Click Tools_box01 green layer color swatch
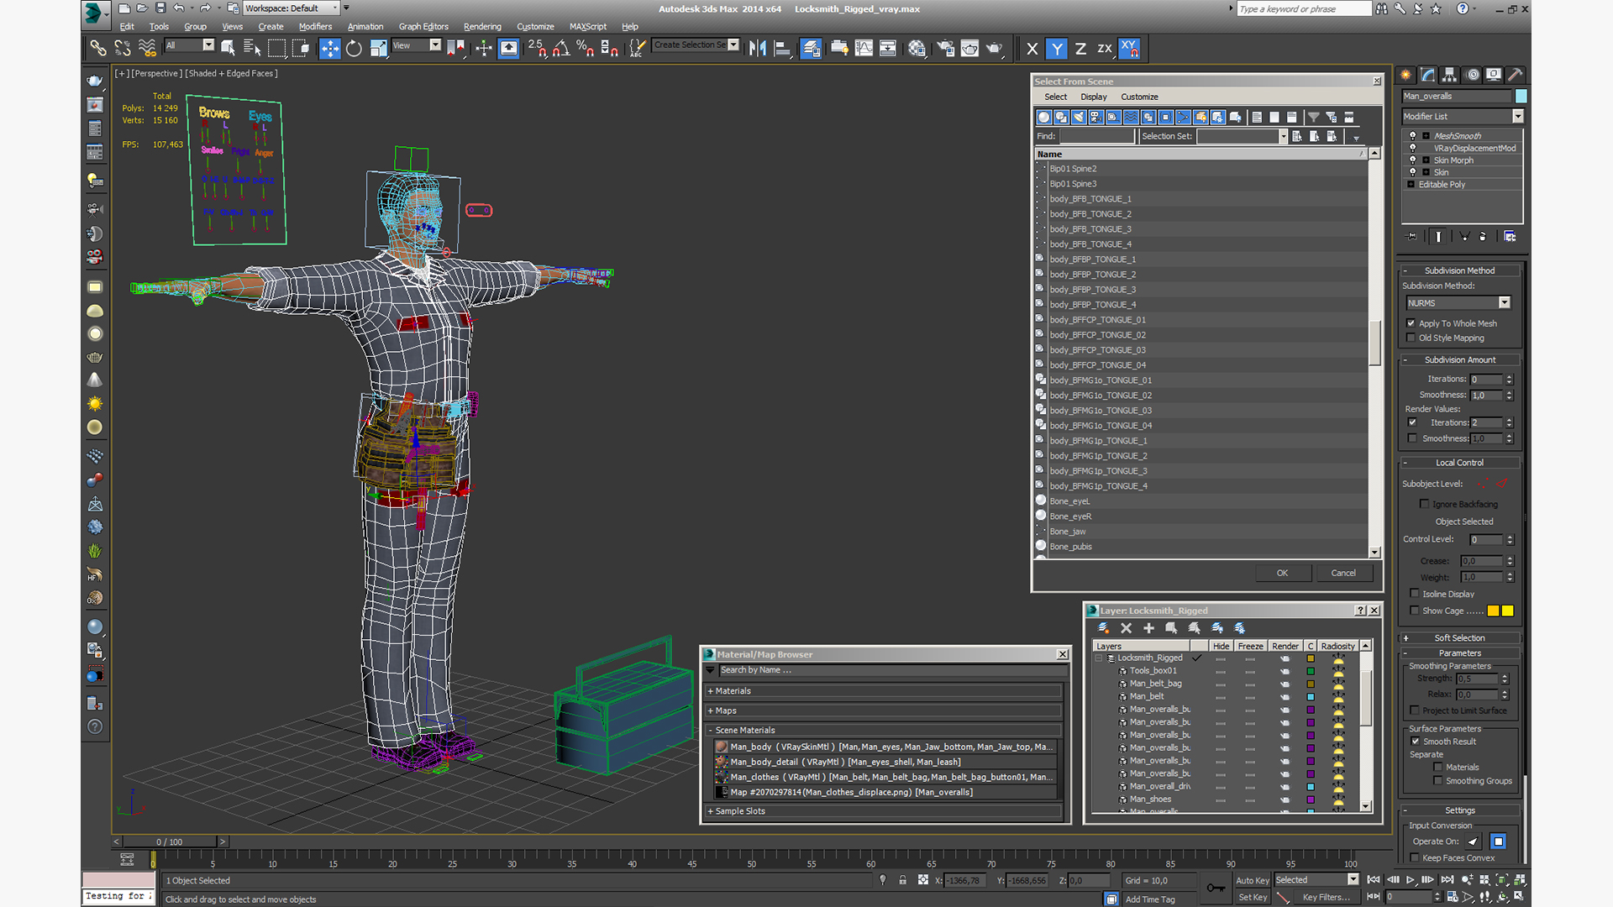1613x907 pixels. 1310,671
